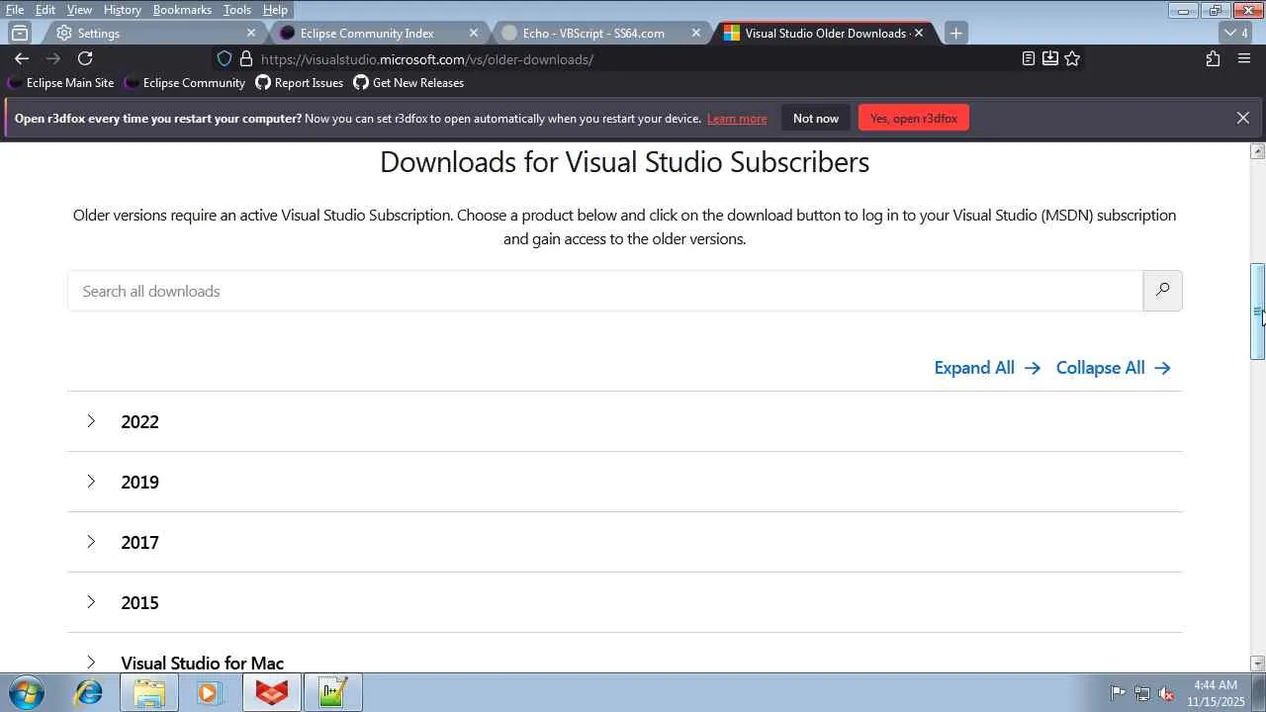Open the Tools menu
This screenshot has height=712, width=1266.
(237, 10)
